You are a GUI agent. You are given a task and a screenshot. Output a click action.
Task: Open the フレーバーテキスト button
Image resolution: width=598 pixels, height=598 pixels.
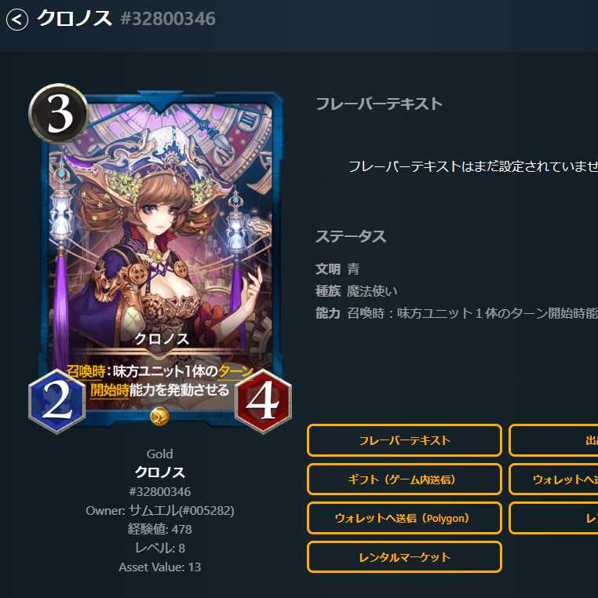404,440
